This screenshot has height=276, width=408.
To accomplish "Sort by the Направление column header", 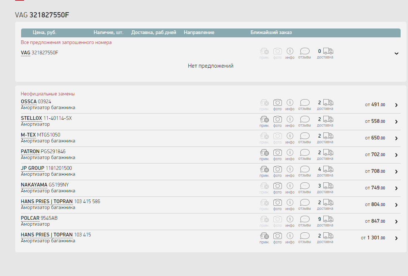I will [199, 33].
